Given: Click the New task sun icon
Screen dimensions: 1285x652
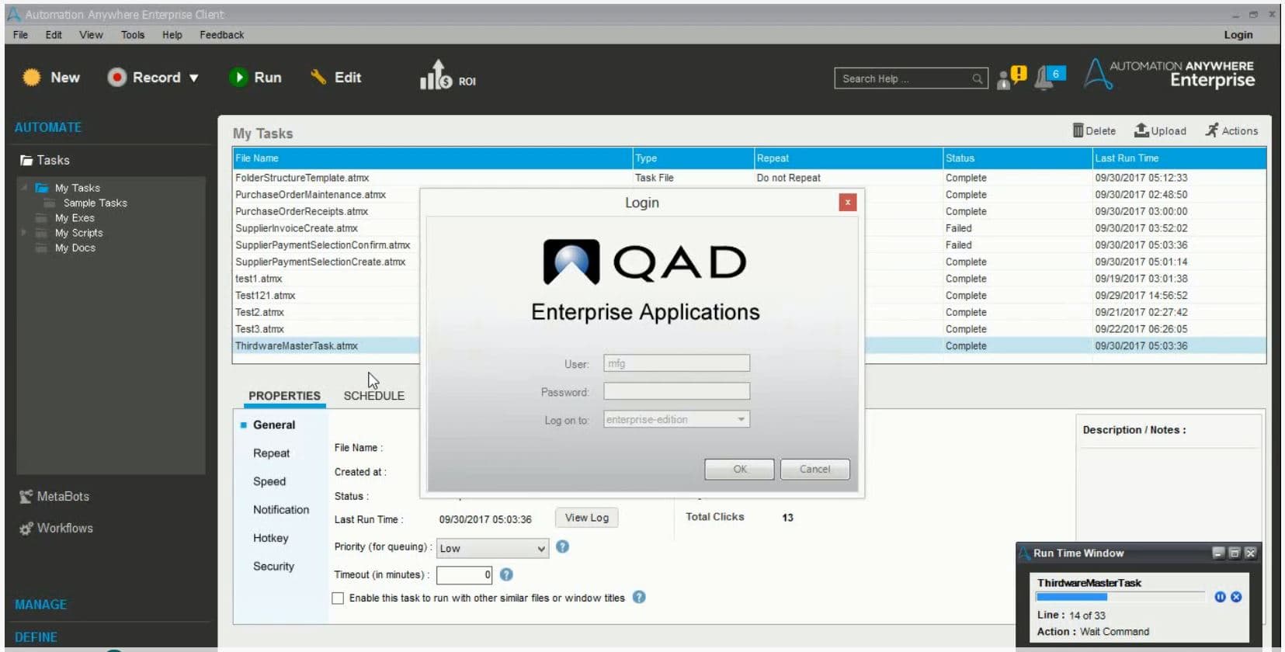Looking at the screenshot, I should click(x=32, y=77).
